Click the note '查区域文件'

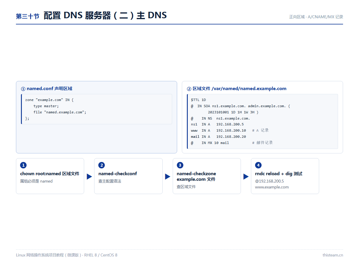pos(186,187)
